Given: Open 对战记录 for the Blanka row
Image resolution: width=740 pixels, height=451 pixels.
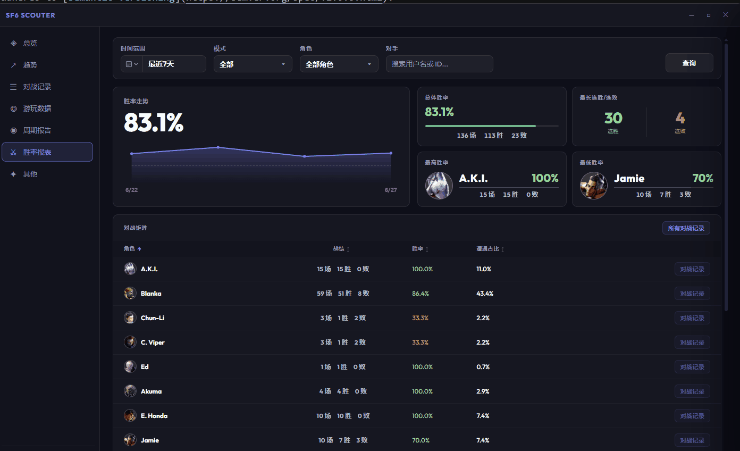Looking at the screenshot, I should [x=692, y=294].
